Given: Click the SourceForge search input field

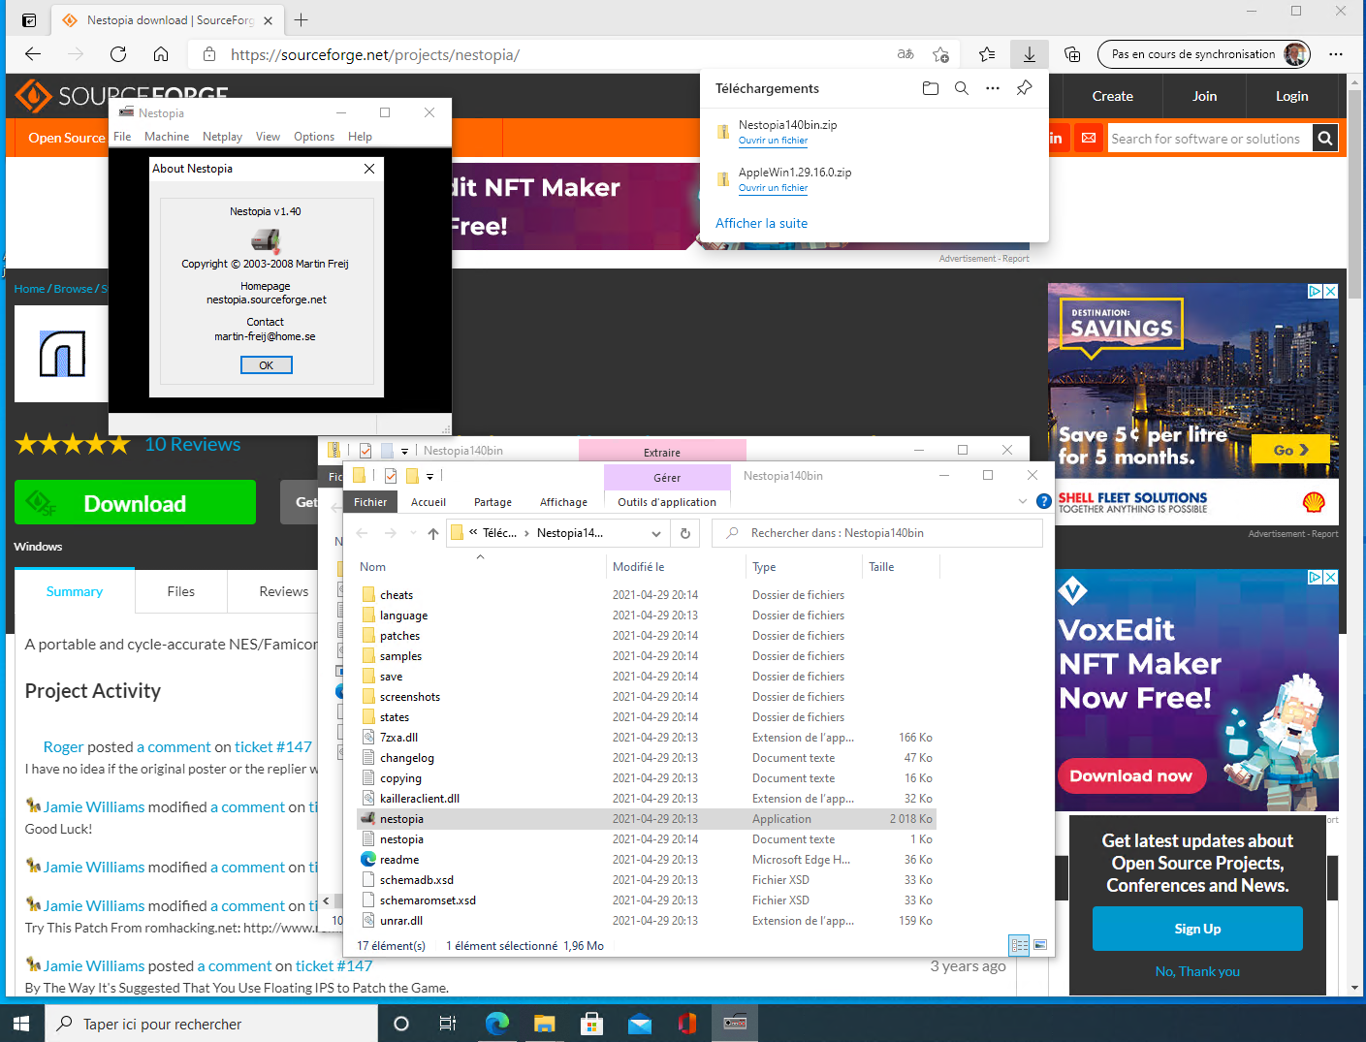Looking at the screenshot, I should pyautogui.click(x=1210, y=139).
